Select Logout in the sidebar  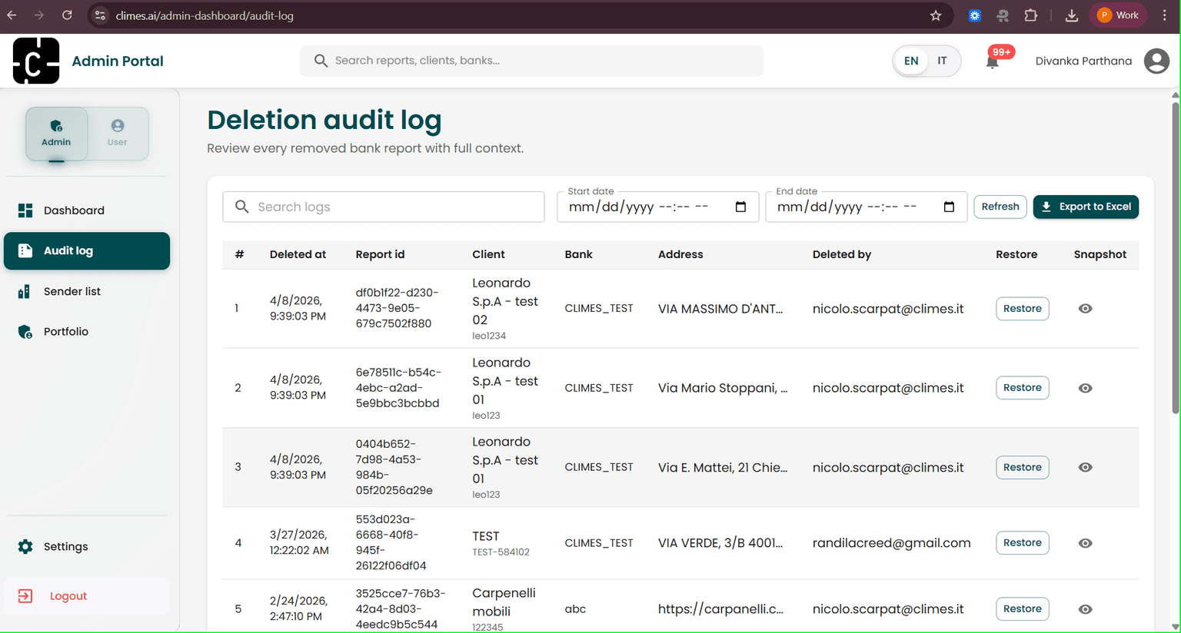coord(87,596)
